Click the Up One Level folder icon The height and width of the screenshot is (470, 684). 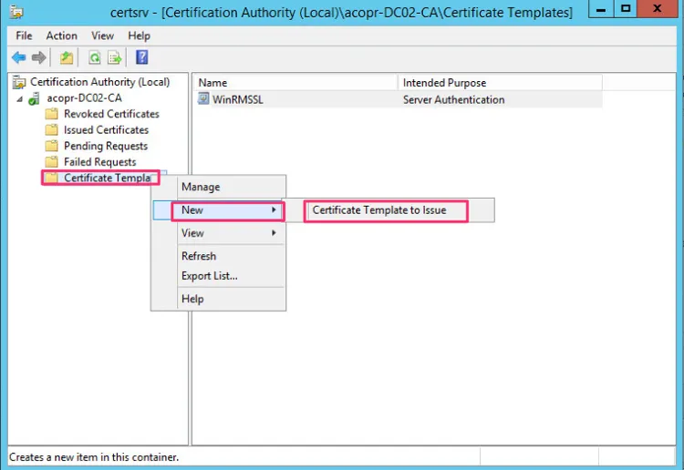coord(67,58)
